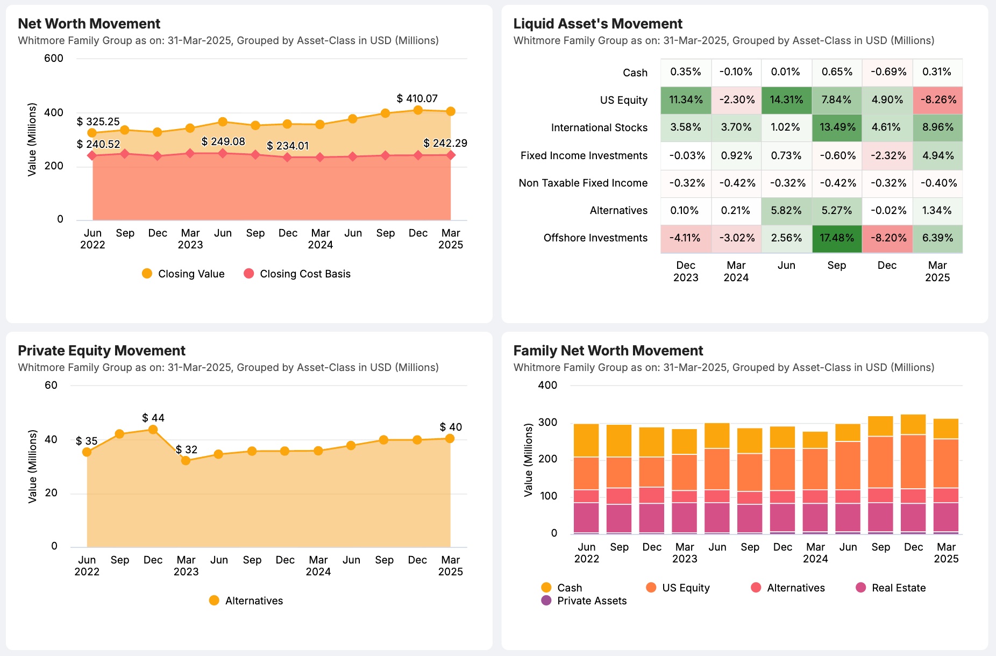Select the $40 Mar 2025 Alternatives marker

tap(451, 438)
